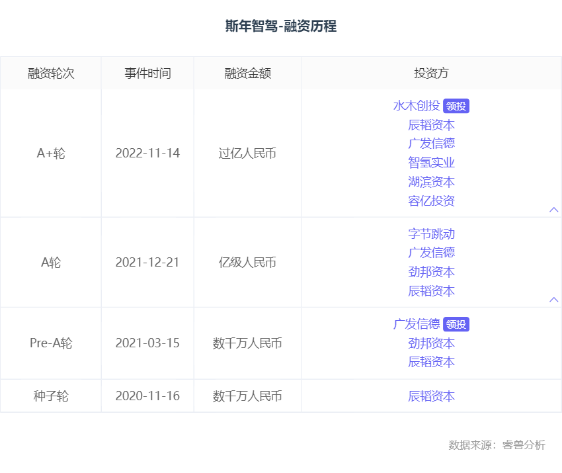
Task: Open 智氢实业 investor link
Action: tap(431, 163)
